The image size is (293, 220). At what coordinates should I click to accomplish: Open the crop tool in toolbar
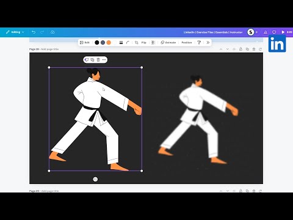click(x=137, y=42)
